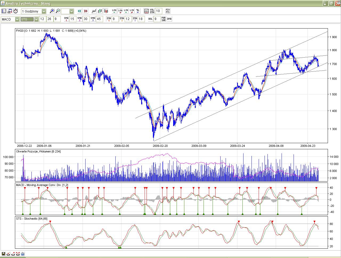Click the PIV PTS pivot points button

(x=168, y=11)
